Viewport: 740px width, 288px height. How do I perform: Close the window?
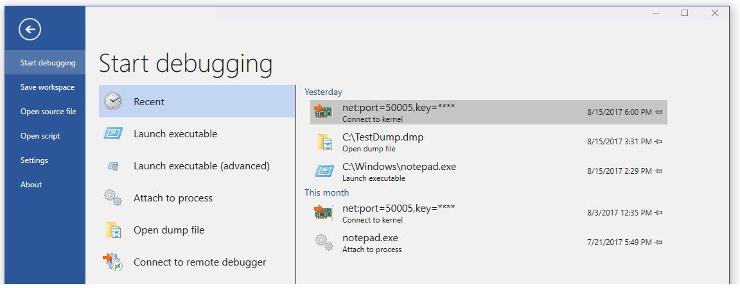tap(715, 13)
